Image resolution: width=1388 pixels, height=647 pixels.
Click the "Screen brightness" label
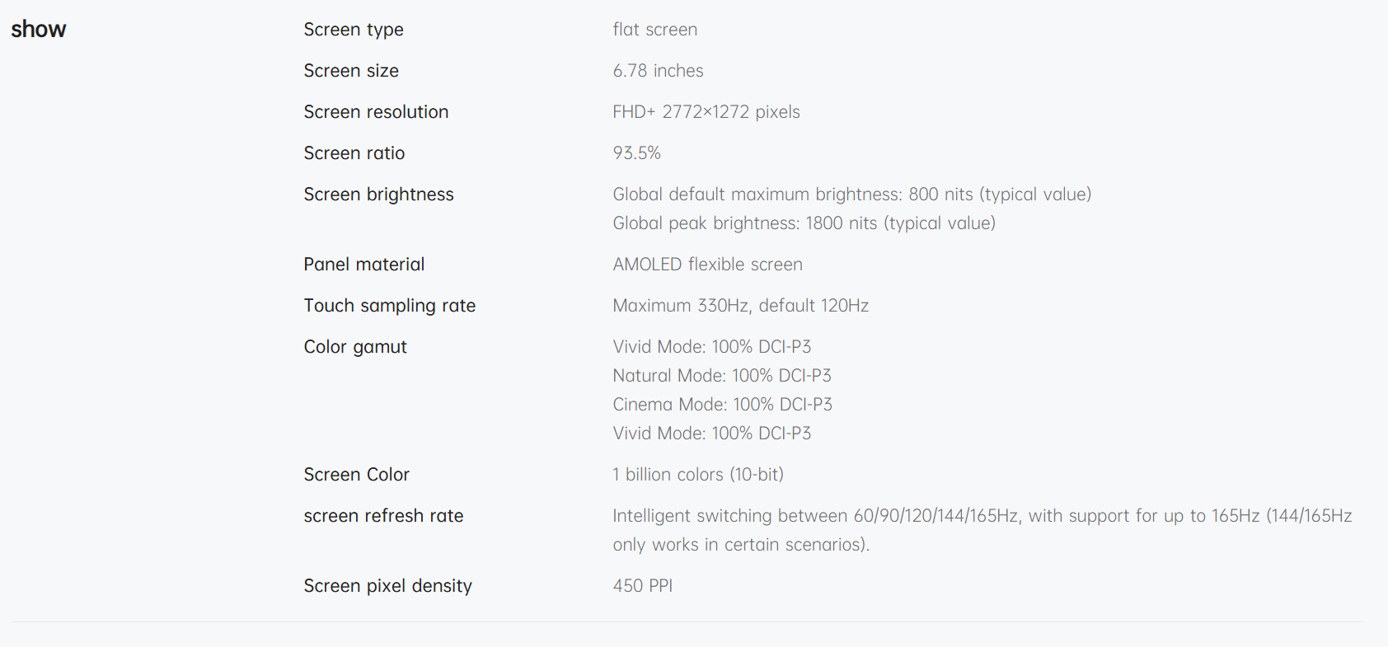click(378, 195)
